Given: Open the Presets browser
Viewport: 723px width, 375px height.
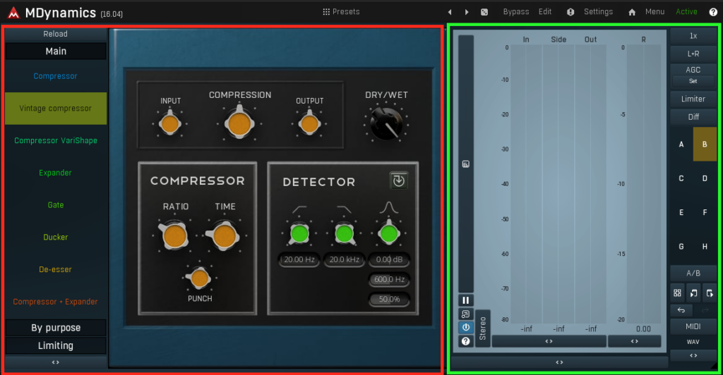Looking at the screenshot, I should pyautogui.click(x=341, y=11).
